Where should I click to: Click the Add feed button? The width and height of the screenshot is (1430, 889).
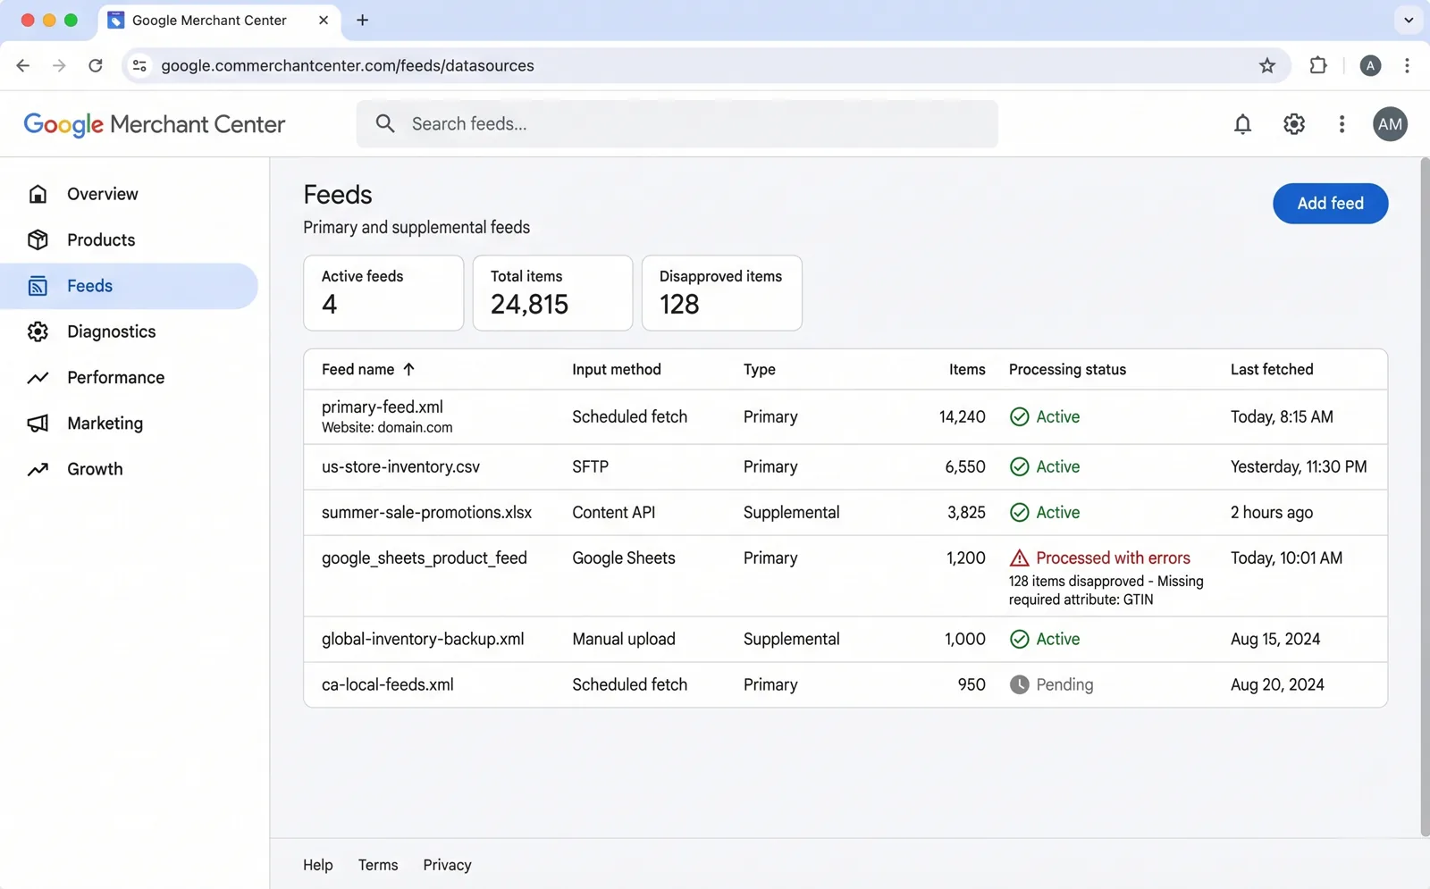[x=1330, y=204]
